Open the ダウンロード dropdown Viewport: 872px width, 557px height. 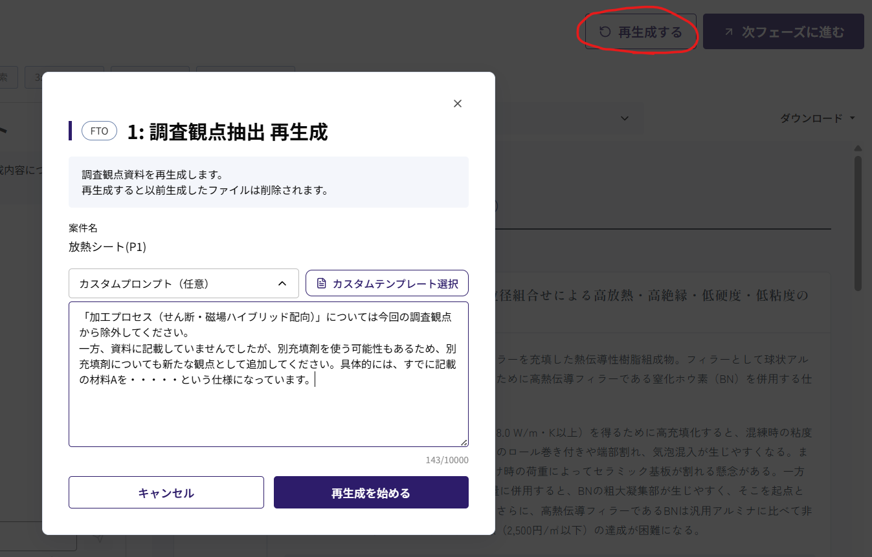(818, 118)
